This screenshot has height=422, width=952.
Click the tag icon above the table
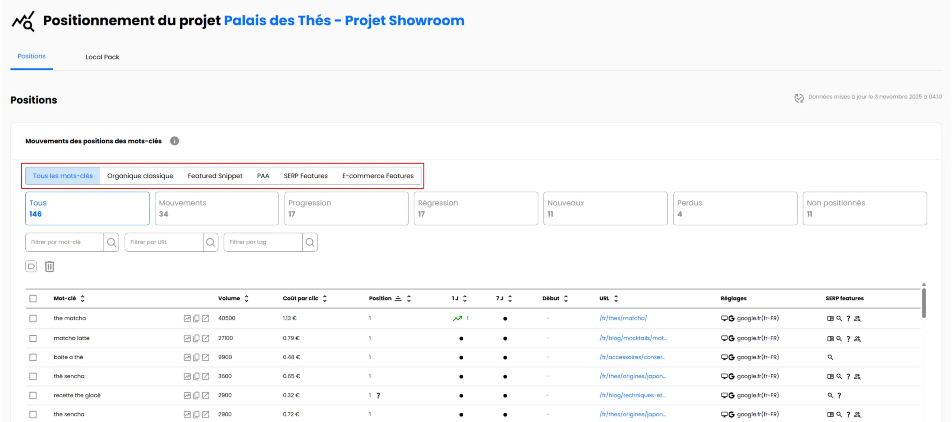31,266
